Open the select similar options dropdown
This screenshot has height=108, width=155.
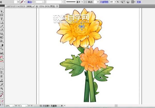click(124, 2)
